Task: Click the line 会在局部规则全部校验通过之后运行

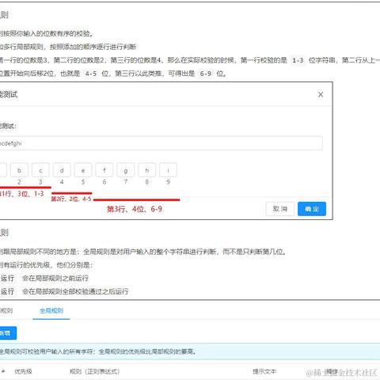Action: pos(75,291)
